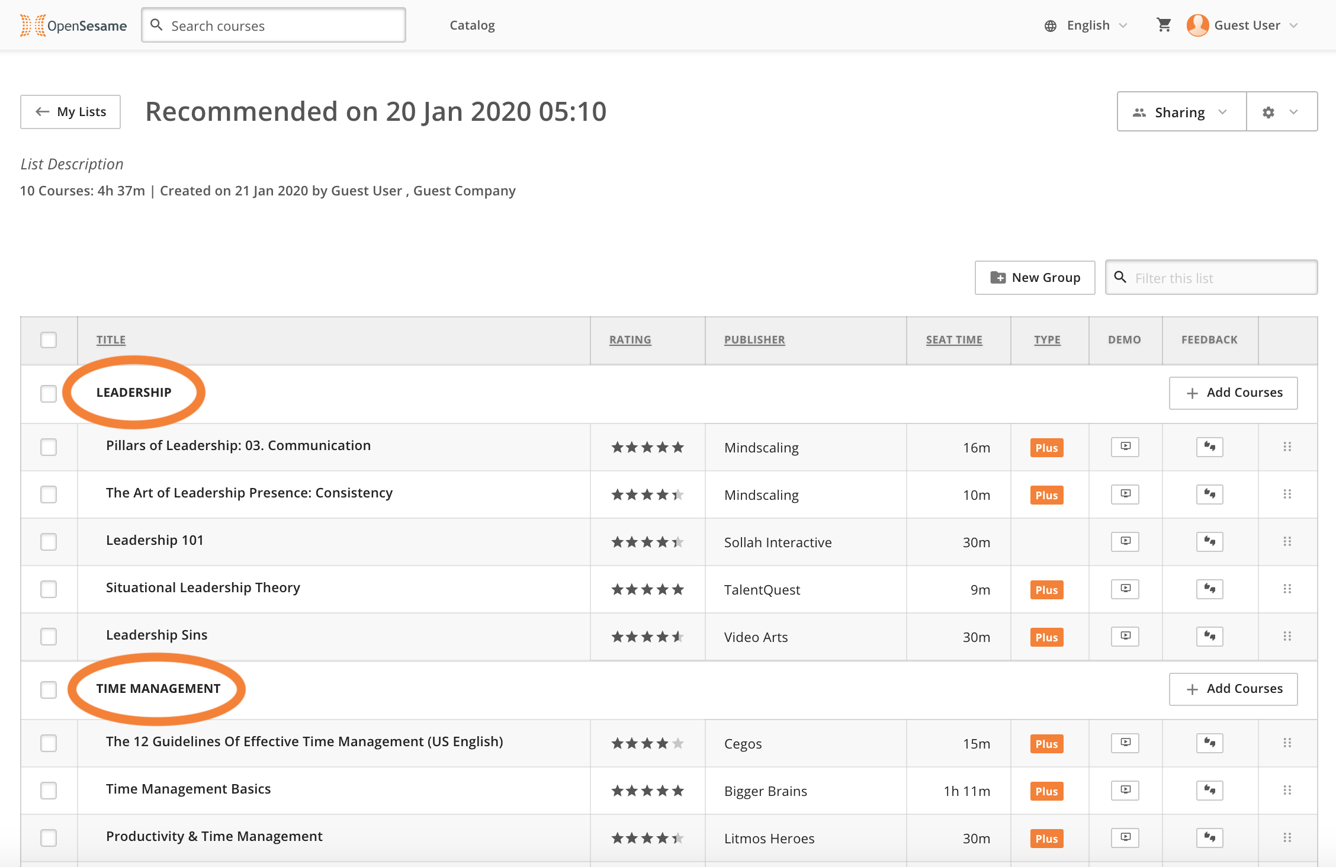This screenshot has height=867, width=1336.
Task: Give feedback on The 12 Guidelines course
Action: click(1209, 743)
